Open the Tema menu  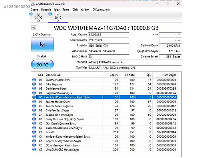click(x=66, y=10)
